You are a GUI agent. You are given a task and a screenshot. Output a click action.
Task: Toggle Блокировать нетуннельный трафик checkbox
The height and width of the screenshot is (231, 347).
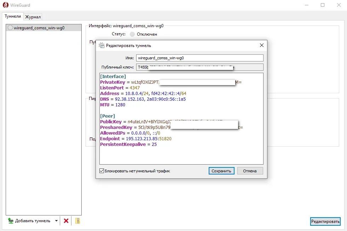(102, 171)
